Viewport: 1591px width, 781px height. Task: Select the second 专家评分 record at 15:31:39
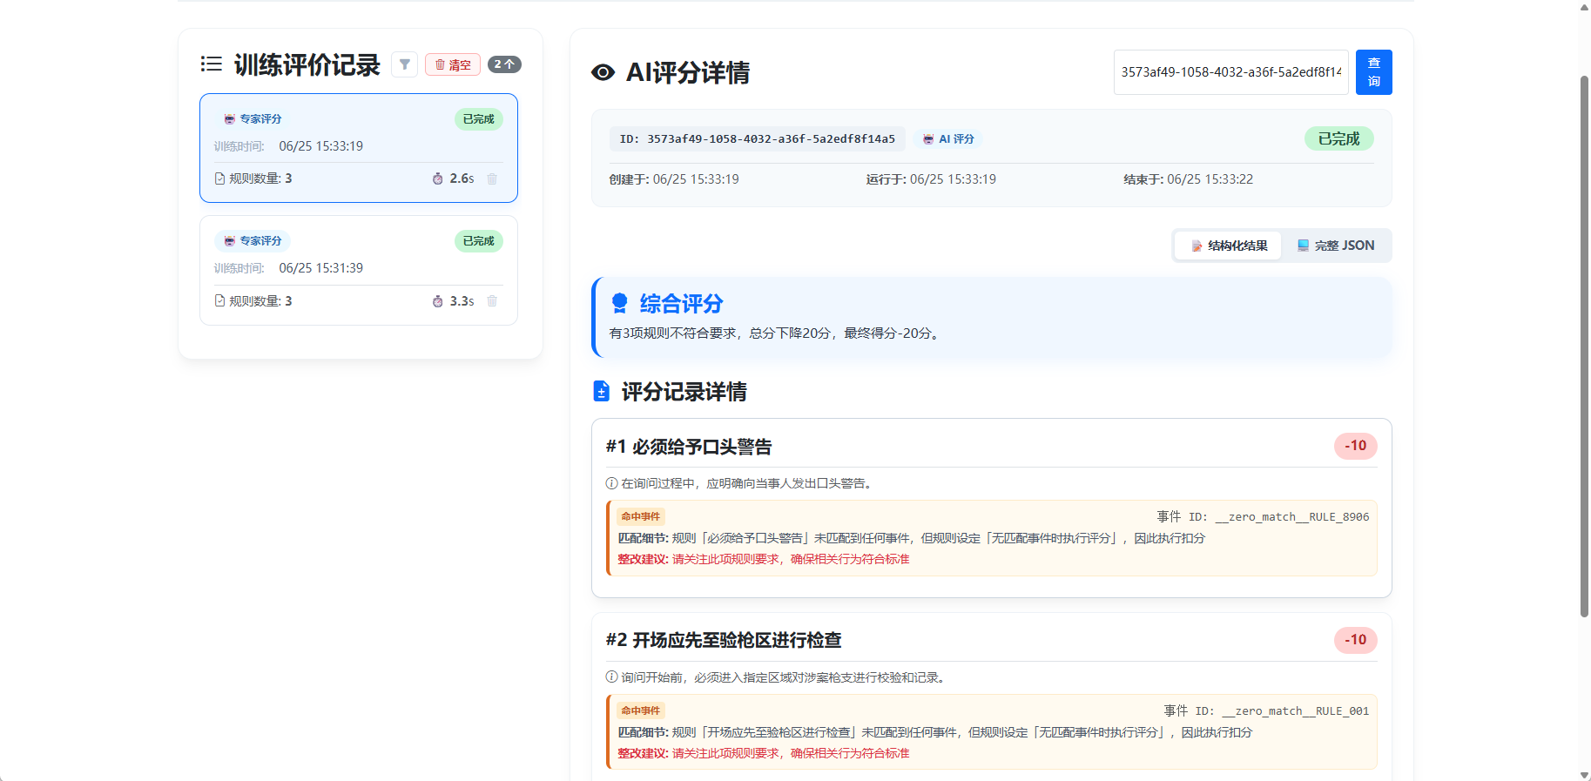[x=359, y=270]
